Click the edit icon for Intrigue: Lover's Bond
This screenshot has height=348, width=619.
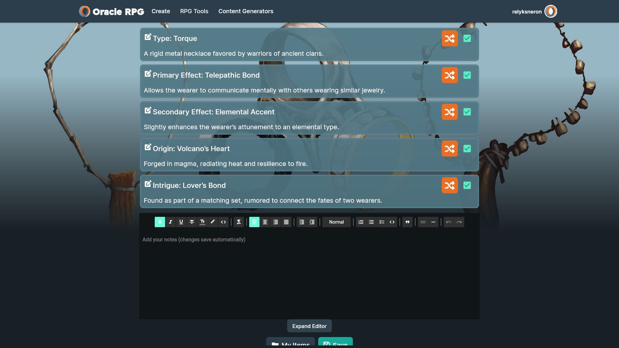tap(148, 184)
